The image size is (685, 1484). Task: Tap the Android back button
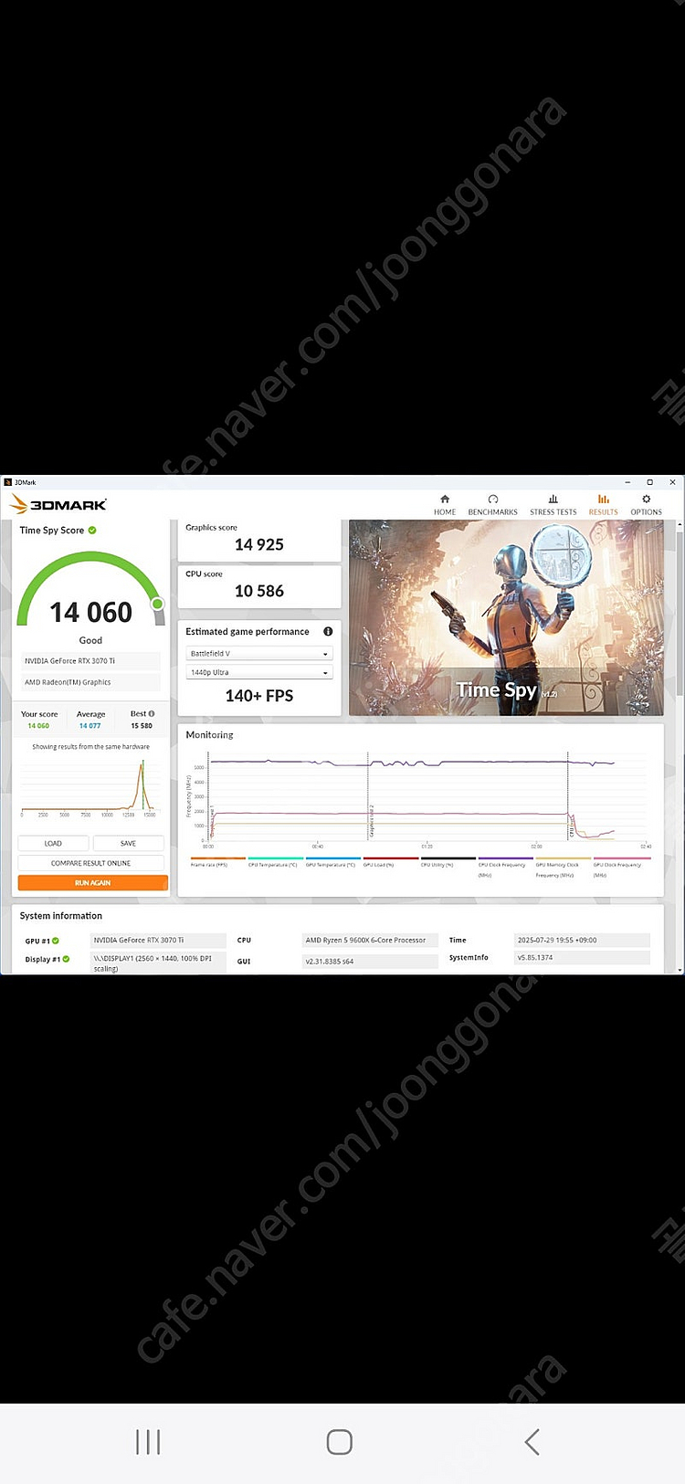click(x=532, y=1442)
